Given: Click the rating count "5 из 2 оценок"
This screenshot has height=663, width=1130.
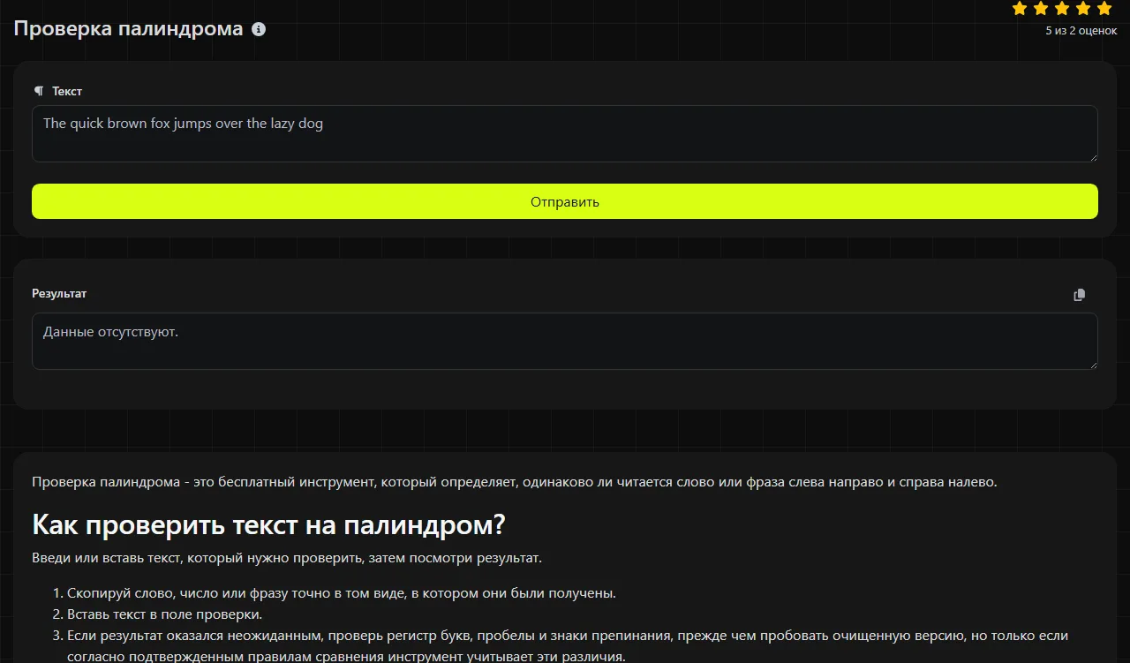Looking at the screenshot, I should click(x=1081, y=31).
